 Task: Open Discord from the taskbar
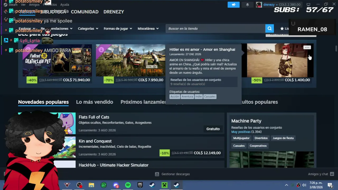(116, 185)
